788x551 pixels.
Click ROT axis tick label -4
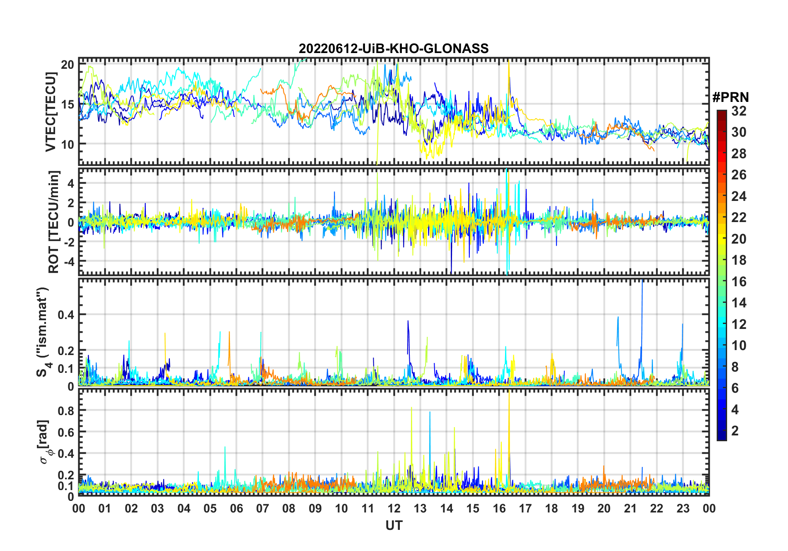(68, 262)
